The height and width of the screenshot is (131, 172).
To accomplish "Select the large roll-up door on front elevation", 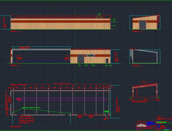I will [81, 59].
